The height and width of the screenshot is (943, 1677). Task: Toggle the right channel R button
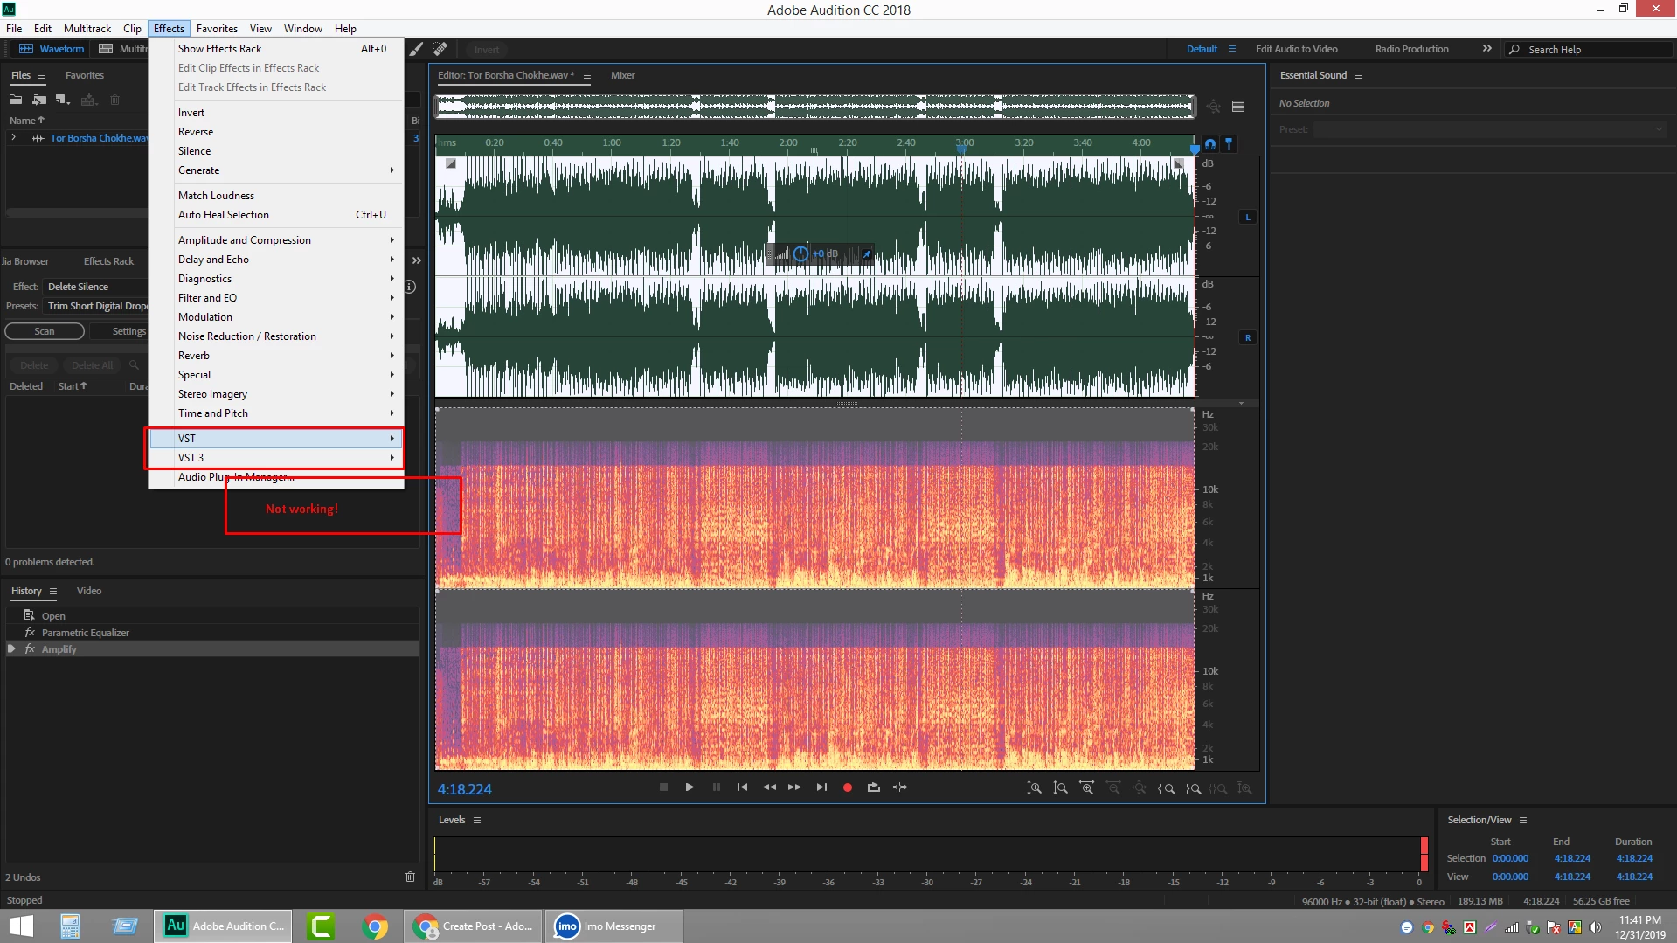(x=1248, y=337)
